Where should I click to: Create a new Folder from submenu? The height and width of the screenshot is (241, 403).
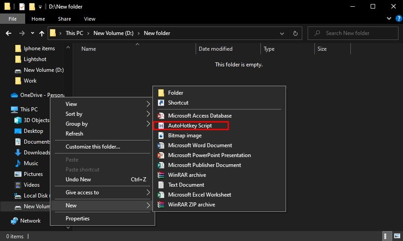[x=175, y=93]
